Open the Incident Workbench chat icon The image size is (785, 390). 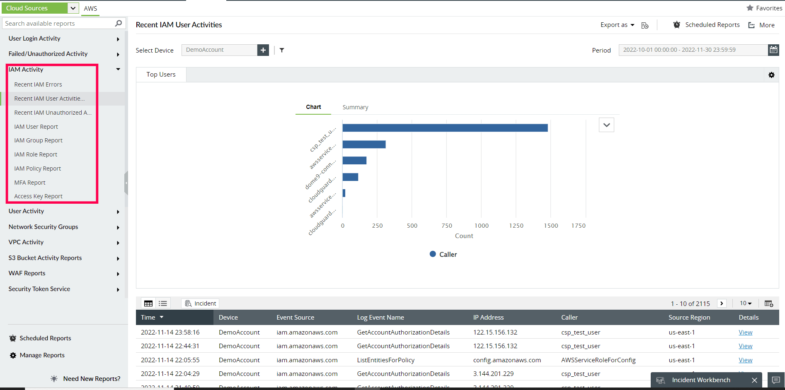pyautogui.click(x=776, y=380)
